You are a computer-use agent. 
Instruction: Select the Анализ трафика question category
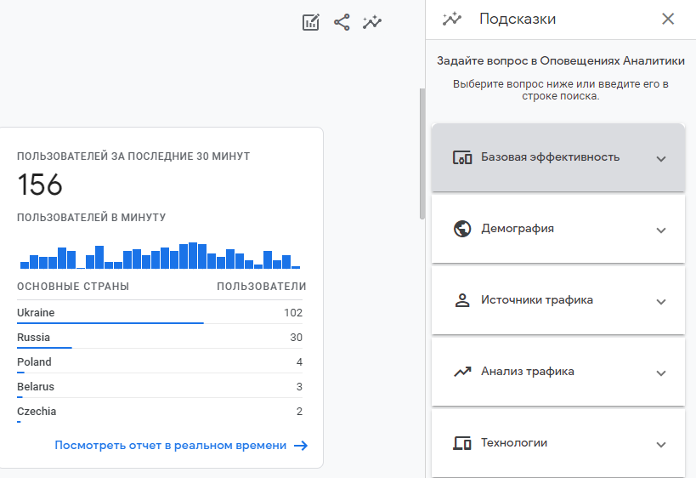pyautogui.click(x=558, y=373)
